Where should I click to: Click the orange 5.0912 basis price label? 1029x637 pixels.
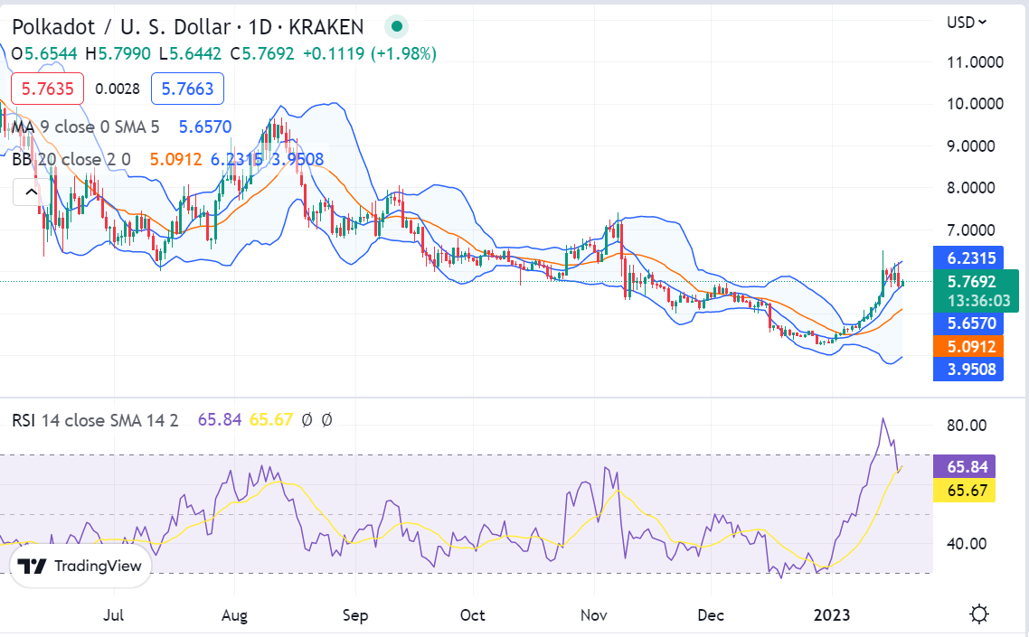968,346
